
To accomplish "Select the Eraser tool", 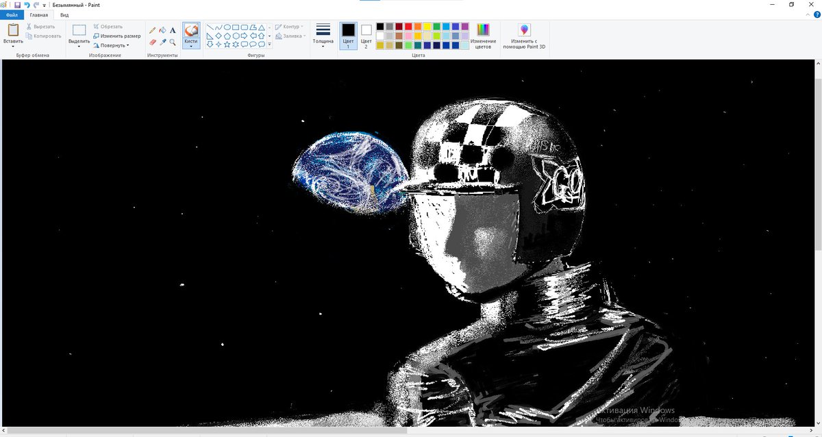I will [153, 42].
